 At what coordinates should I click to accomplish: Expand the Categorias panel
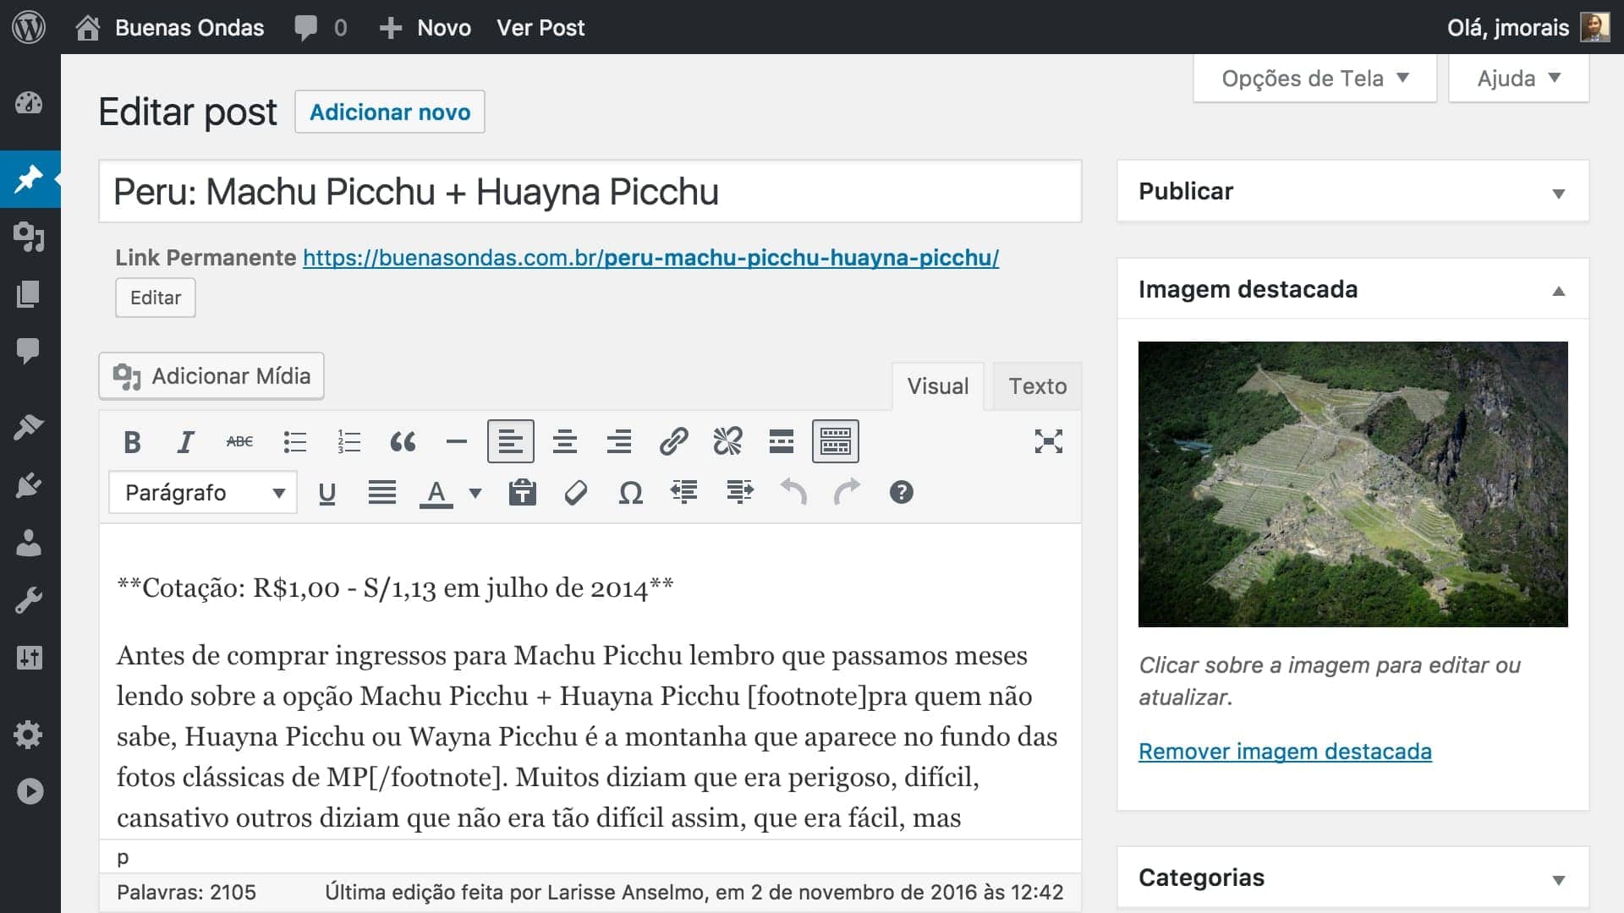[1558, 879]
